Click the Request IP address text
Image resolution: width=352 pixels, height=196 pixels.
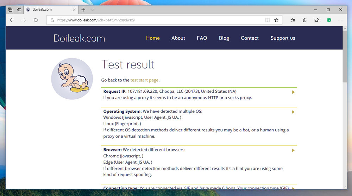point(142,91)
